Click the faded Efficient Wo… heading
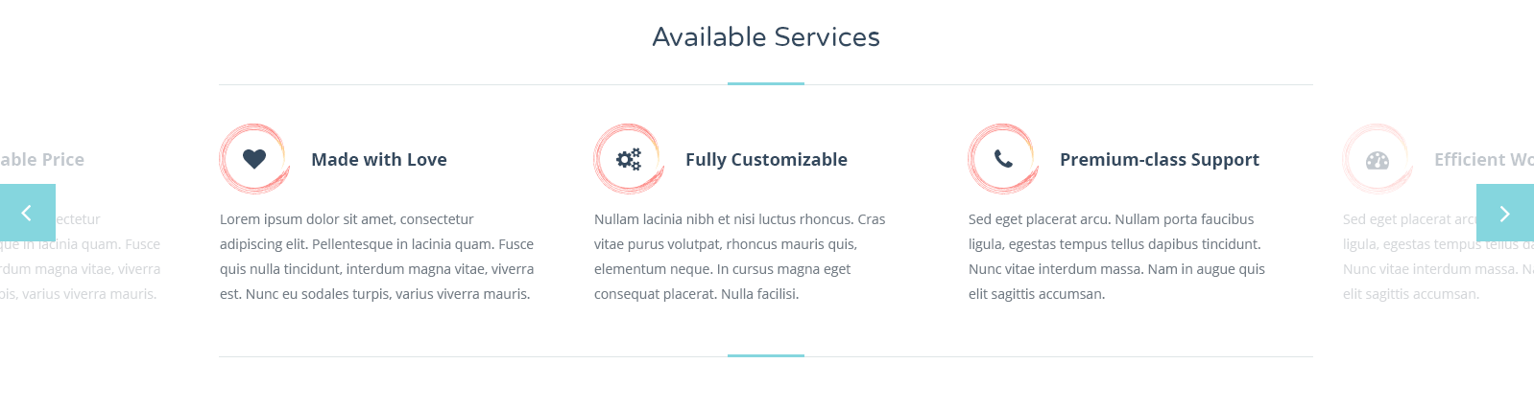This screenshot has width=1534, height=409. [x=1484, y=160]
